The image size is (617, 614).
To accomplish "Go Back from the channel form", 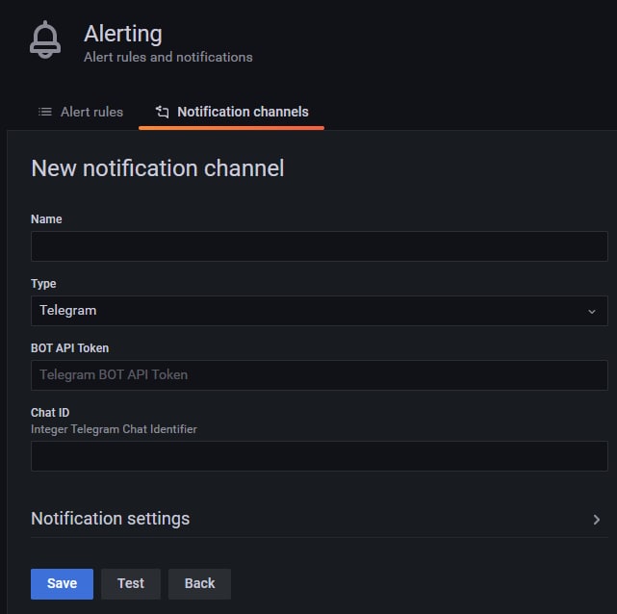I will pos(199,584).
